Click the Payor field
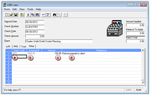Screen dimensions: 150x95 (59, 41)
